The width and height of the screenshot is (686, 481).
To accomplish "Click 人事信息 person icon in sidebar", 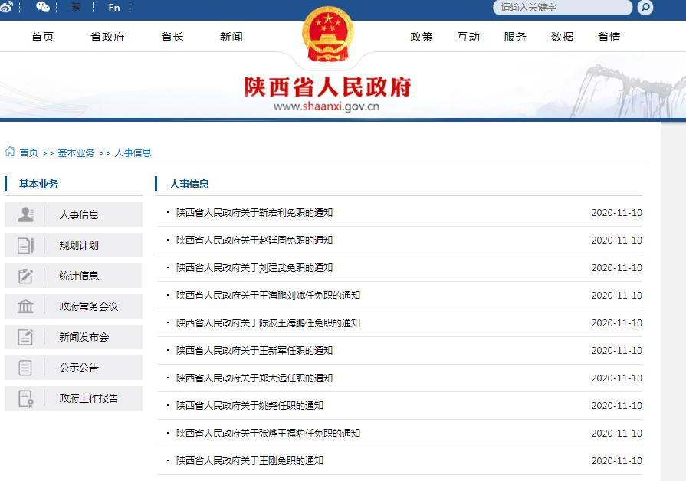I will point(25,214).
